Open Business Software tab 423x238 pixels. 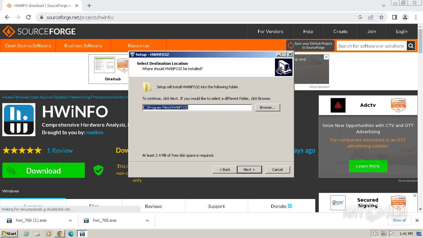(x=83, y=46)
